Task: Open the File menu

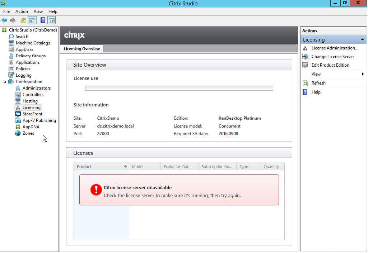Action: tap(6, 11)
